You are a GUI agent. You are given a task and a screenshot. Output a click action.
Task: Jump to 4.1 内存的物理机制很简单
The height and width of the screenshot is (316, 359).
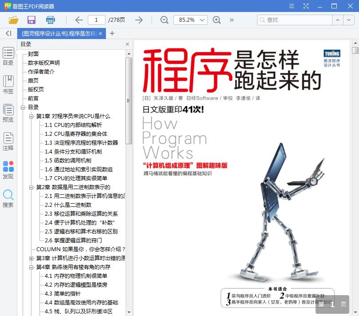point(76,276)
